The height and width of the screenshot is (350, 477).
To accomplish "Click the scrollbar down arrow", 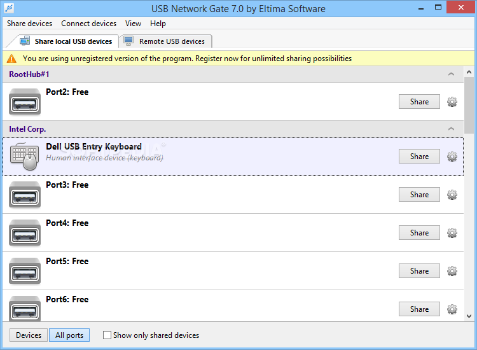I will coord(469,316).
